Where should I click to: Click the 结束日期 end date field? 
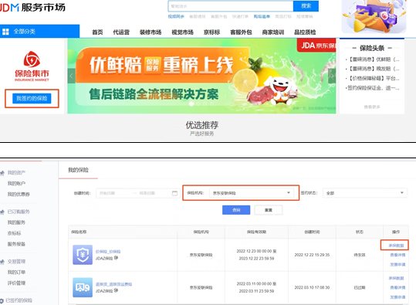tap(147, 193)
